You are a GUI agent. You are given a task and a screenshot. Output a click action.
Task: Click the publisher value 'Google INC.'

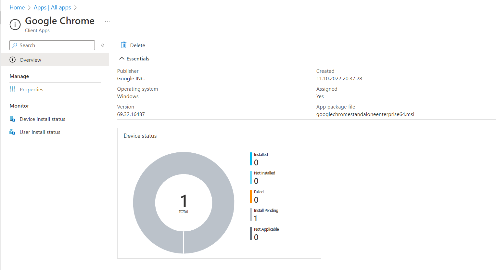coord(131,79)
